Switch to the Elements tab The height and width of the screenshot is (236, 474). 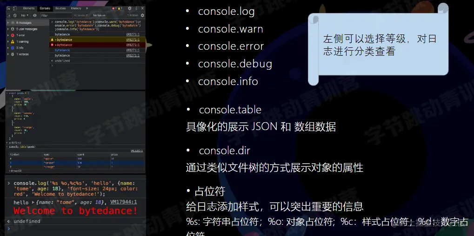29,8
